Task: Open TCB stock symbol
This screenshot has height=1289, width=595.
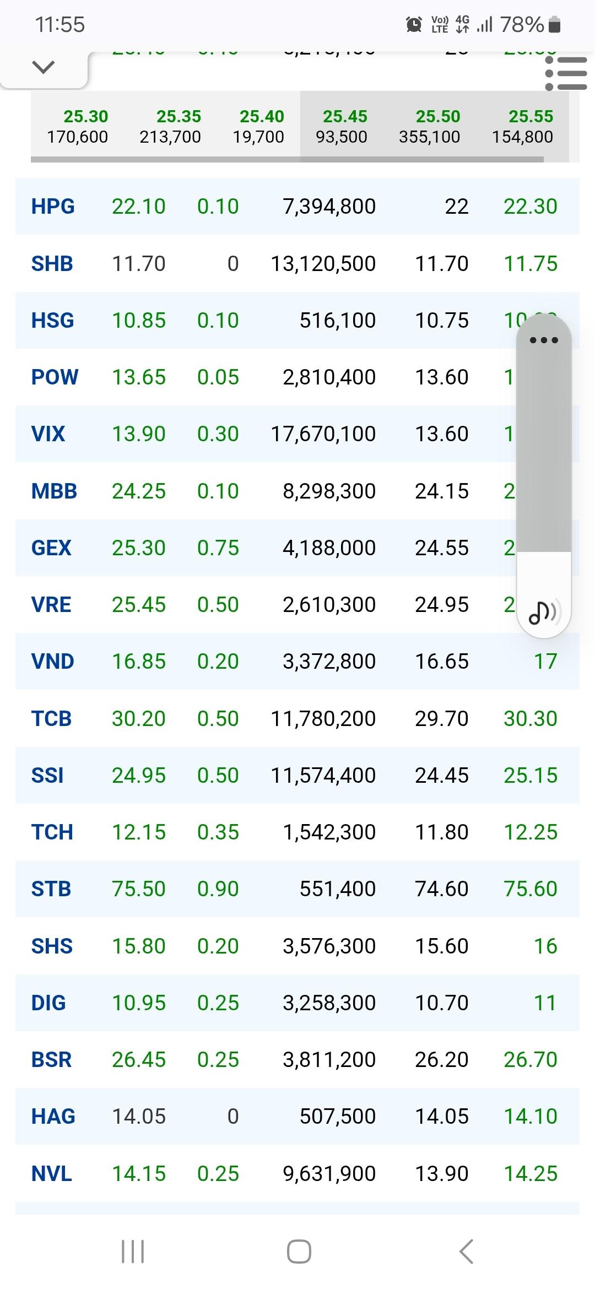Action: pyautogui.click(x=51, y=719)
